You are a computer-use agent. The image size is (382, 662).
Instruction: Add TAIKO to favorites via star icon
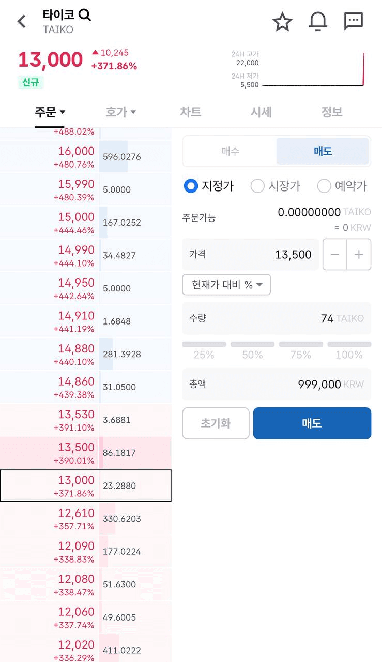point(282,21)
